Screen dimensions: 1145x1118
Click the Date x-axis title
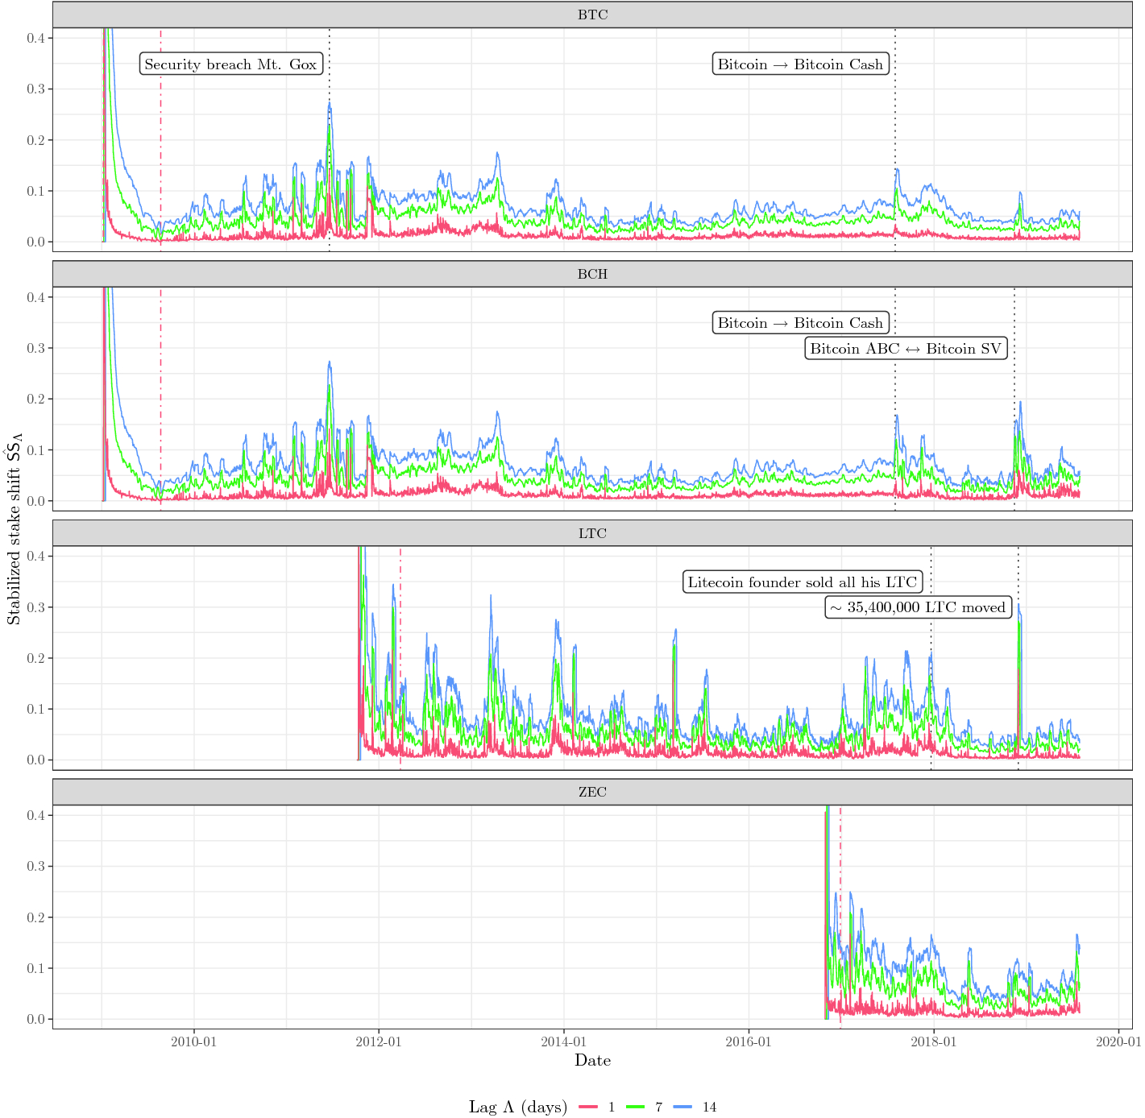[x=592, y=1060]
